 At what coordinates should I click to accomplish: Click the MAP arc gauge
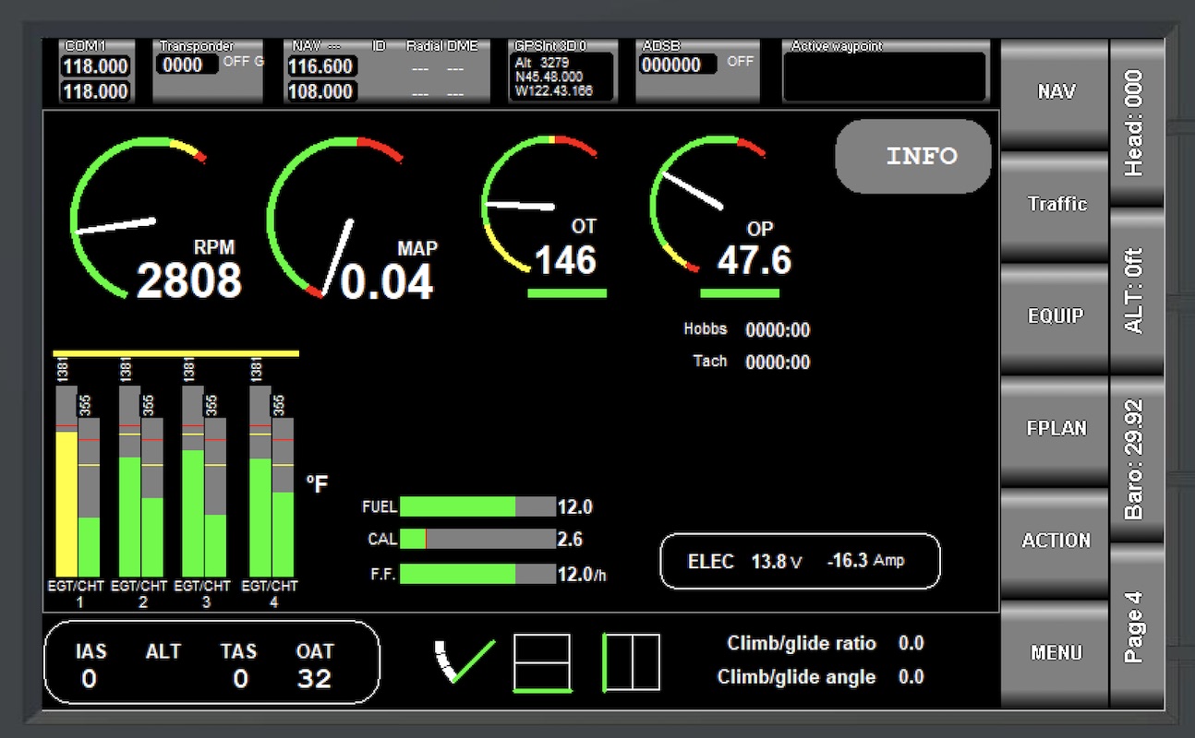334,217
